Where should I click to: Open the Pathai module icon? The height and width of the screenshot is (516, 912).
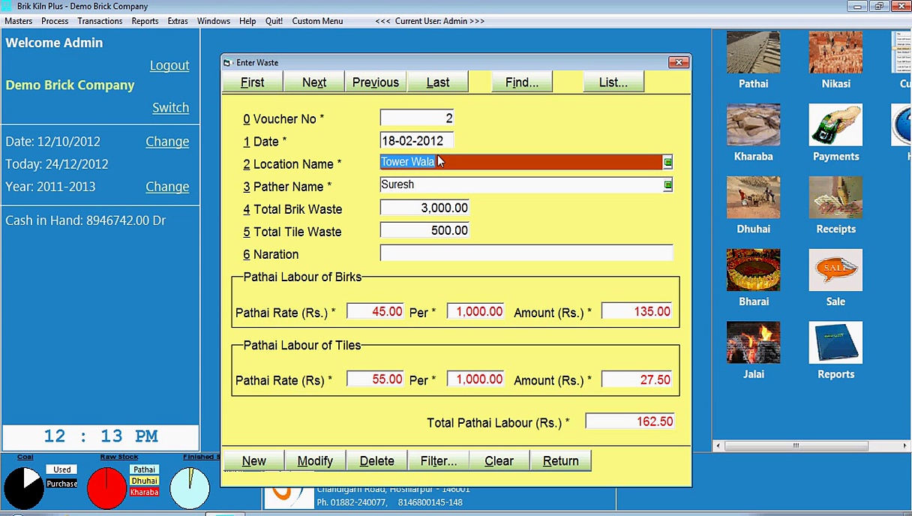[753, 52]
